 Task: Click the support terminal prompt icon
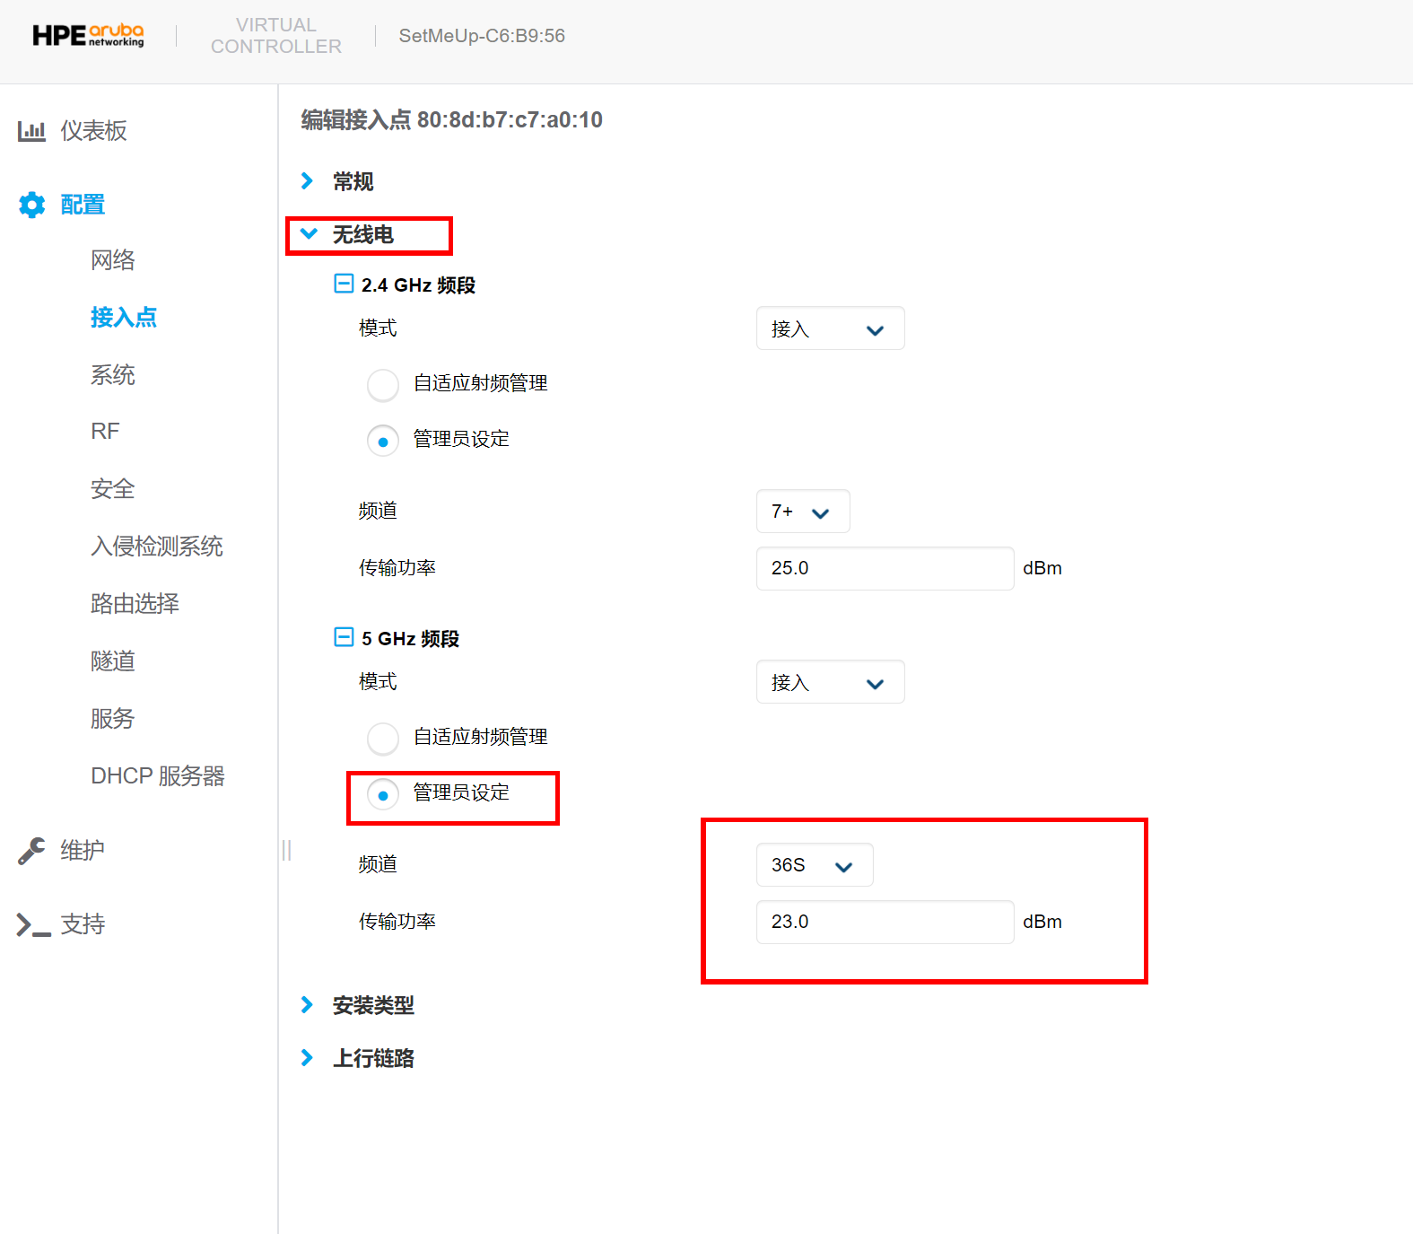tap(33, 924)
